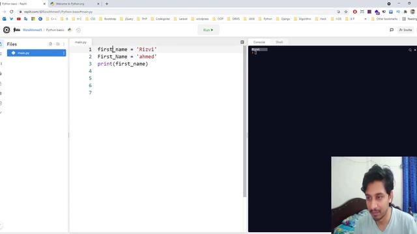Open the Chrome profile avatar
Screen dimensions: 417x234
[412, 12]
